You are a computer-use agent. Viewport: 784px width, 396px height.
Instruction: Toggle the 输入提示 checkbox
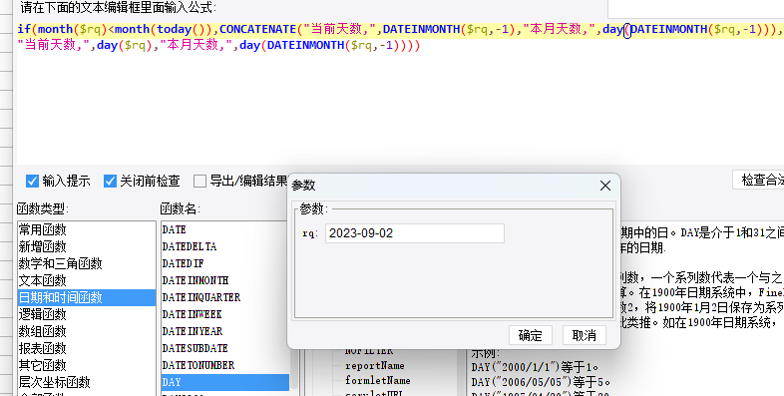[x=32, y=181]
